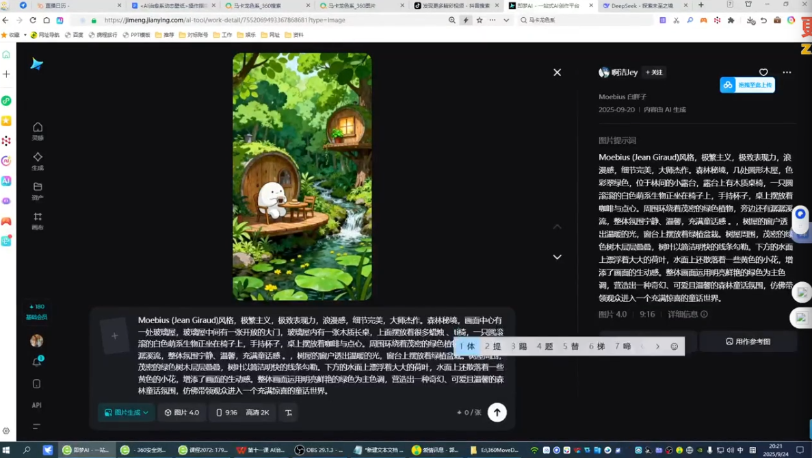Click 关注 to follow 啊洁Jey
The height and width of the screenshot is (458, 812).
click(x=654, y=72)
